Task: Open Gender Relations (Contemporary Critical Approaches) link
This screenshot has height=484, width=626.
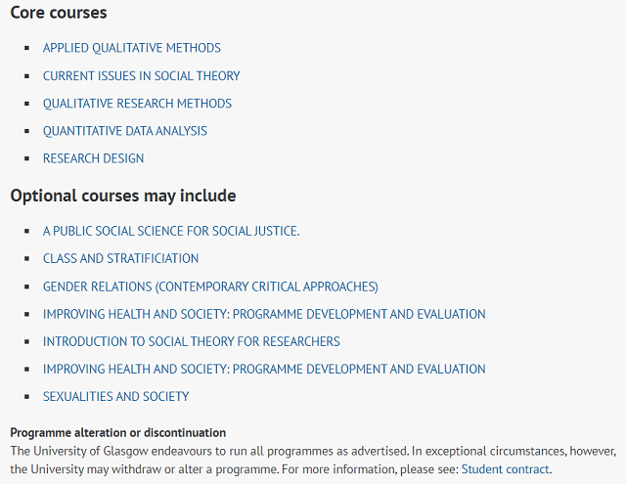Action: point(210,286)
